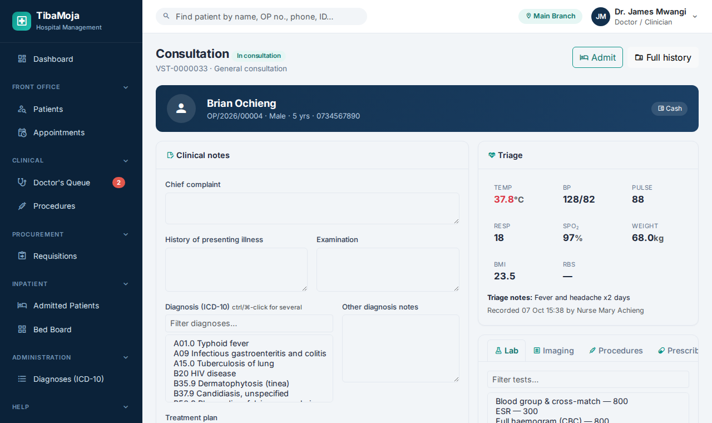Click the Clinical notes header icon
Screen dimensions: 712x423
pyautogui.click(x=170, y=155)
